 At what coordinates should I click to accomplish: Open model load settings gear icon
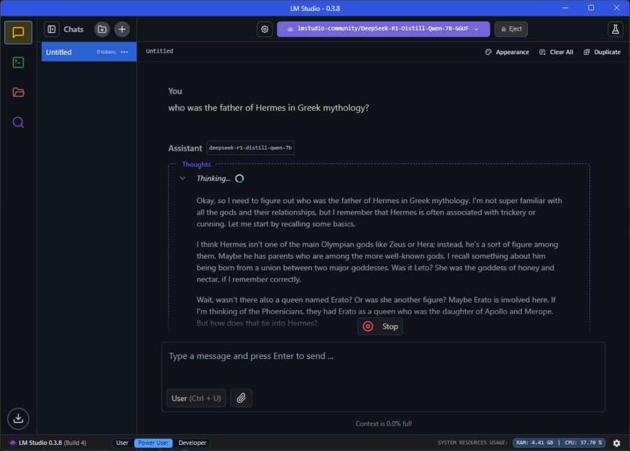(265, 29)
